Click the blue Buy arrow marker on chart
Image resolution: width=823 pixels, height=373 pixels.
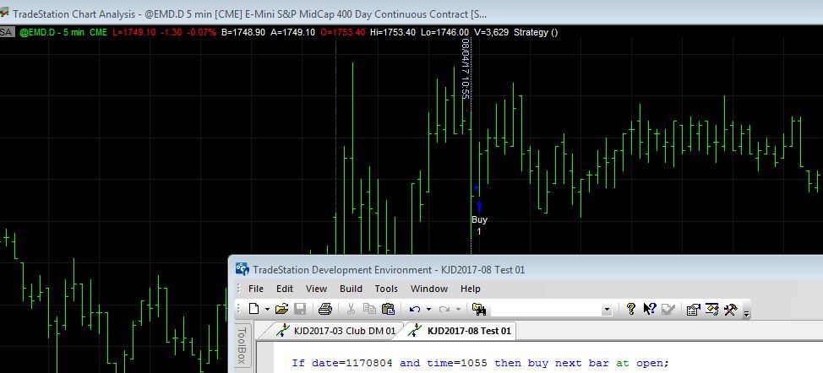[x=479, y=206]
